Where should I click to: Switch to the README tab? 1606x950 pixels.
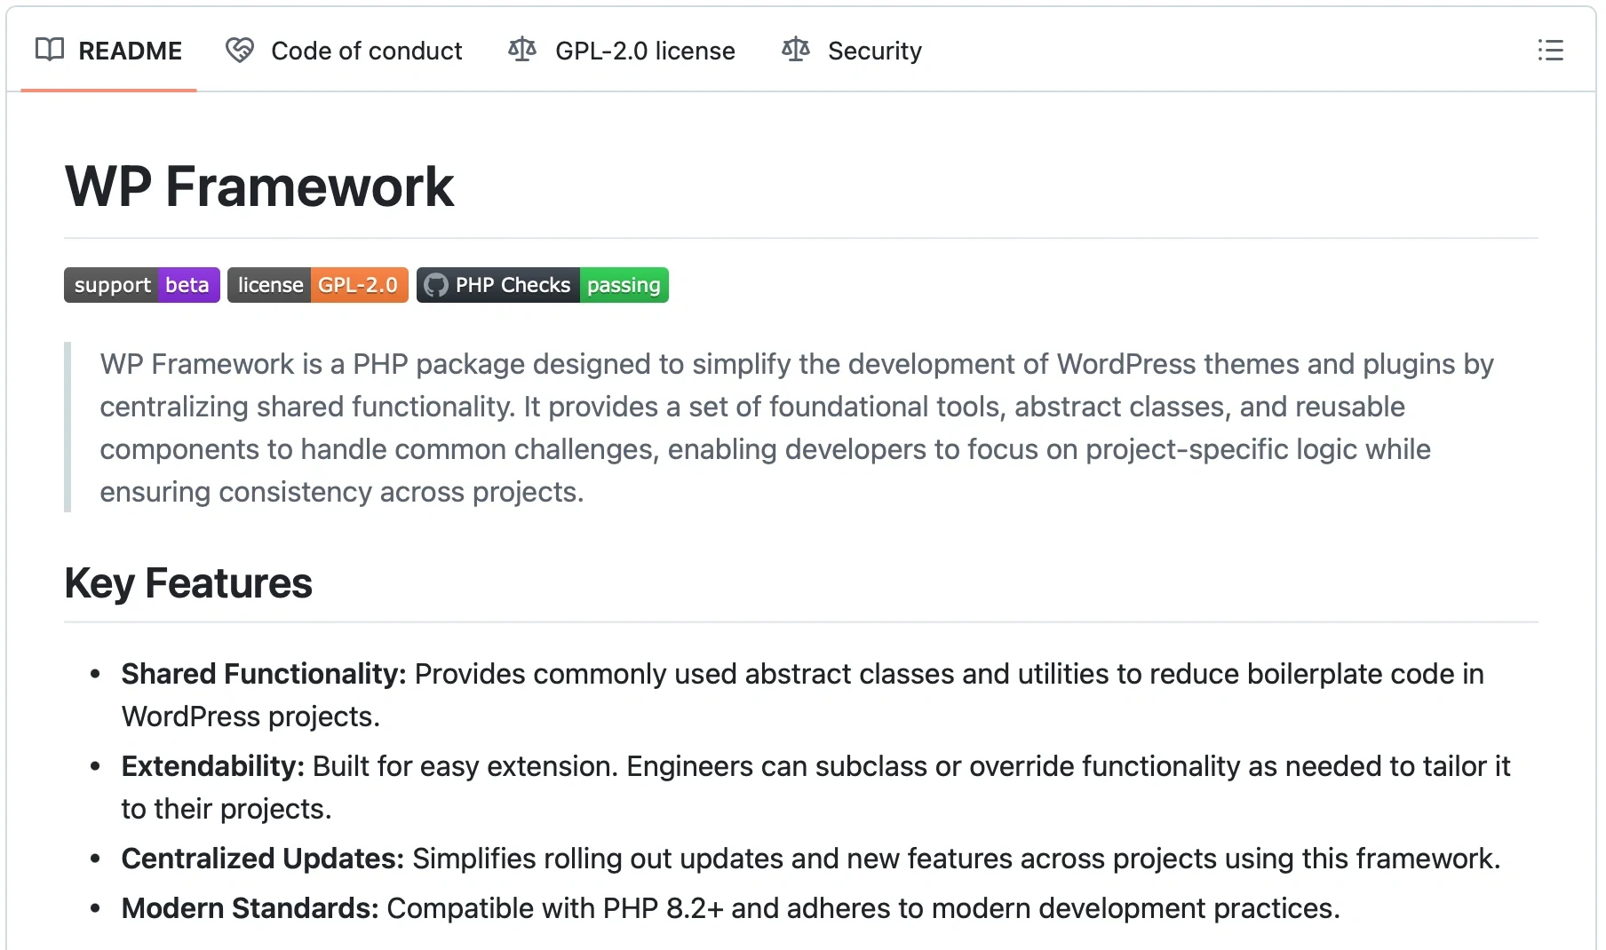[130, 51]
